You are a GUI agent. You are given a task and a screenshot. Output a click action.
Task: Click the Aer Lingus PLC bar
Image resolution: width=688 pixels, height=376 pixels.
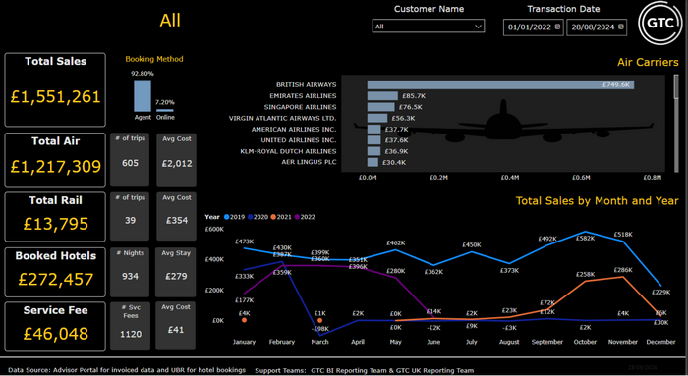coord(373,163)
